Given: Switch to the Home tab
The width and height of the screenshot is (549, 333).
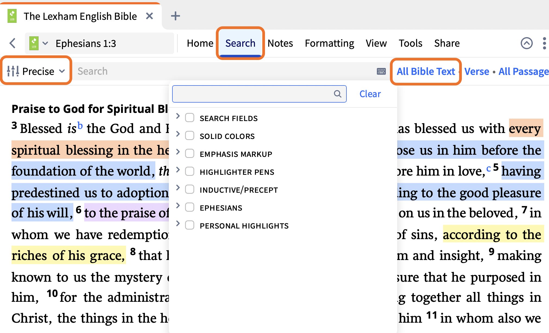Looking at the screenshot, I should coord(200,43).
